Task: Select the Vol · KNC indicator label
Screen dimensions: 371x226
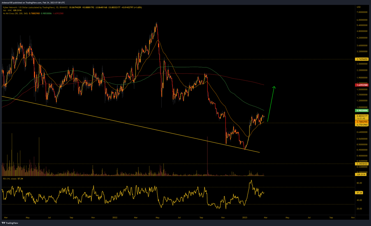Action: (7, 11)
